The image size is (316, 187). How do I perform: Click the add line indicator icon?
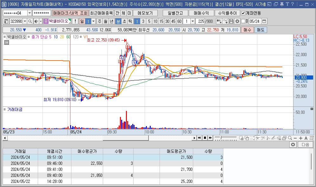click(225, 21)
